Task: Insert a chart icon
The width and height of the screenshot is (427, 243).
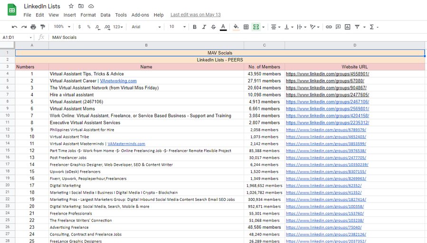Action: [x=348, y=27]
